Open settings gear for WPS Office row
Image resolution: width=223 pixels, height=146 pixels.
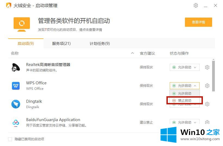pos(207,86)
